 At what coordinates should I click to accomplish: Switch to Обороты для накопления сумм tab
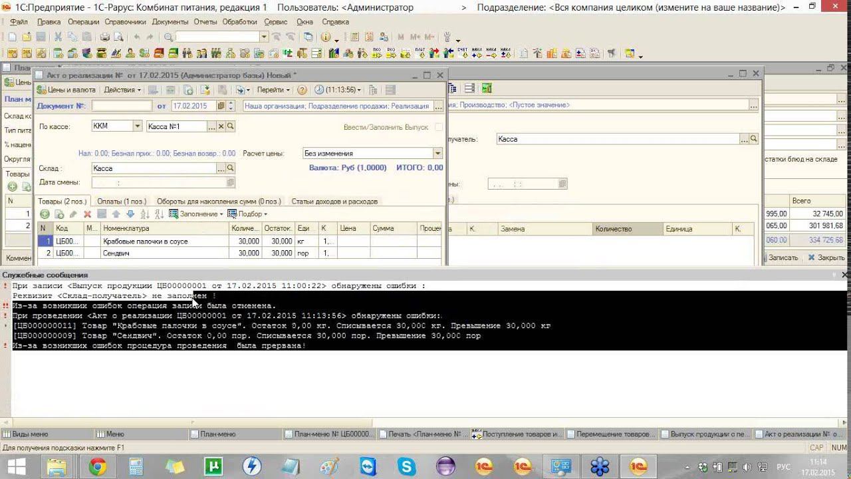(x=219, y=201)
